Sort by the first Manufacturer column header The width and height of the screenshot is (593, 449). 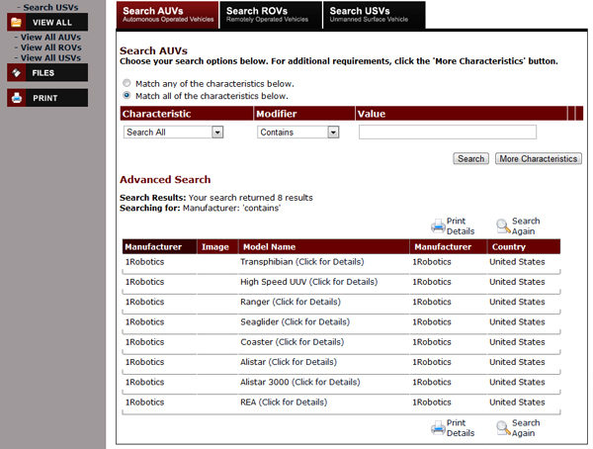click(x=159, y=246)
